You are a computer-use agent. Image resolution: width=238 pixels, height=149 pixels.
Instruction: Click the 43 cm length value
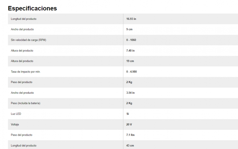130,145
